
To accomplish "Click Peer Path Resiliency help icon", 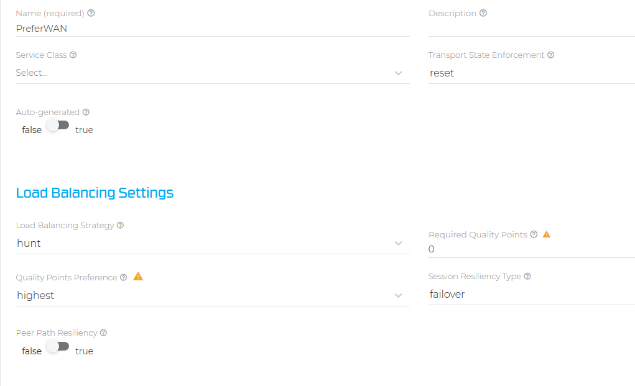I will (x=104, y=333).
